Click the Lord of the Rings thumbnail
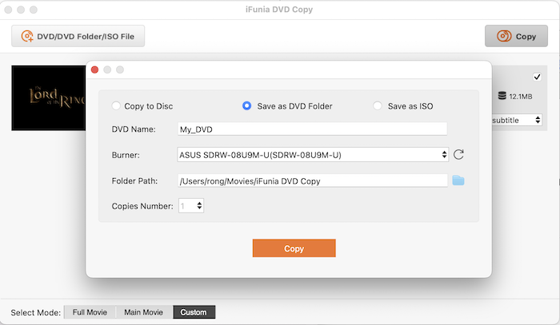This screenshot has width=560, height=325. [x=48, y=97]
